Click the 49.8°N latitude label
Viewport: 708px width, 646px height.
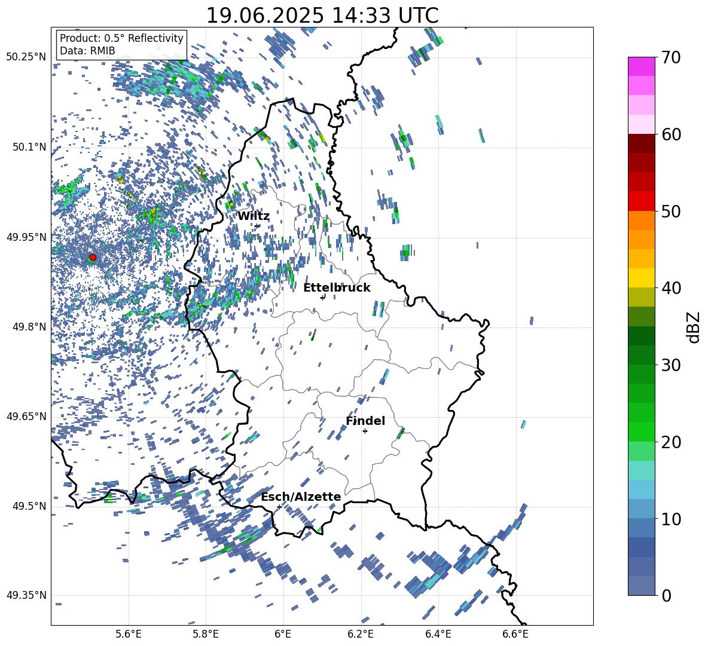[29, 327]
